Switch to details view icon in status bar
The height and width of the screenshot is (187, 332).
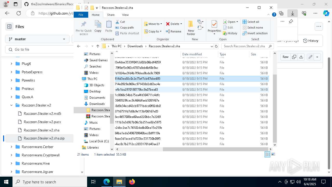[x=267, y=154]
